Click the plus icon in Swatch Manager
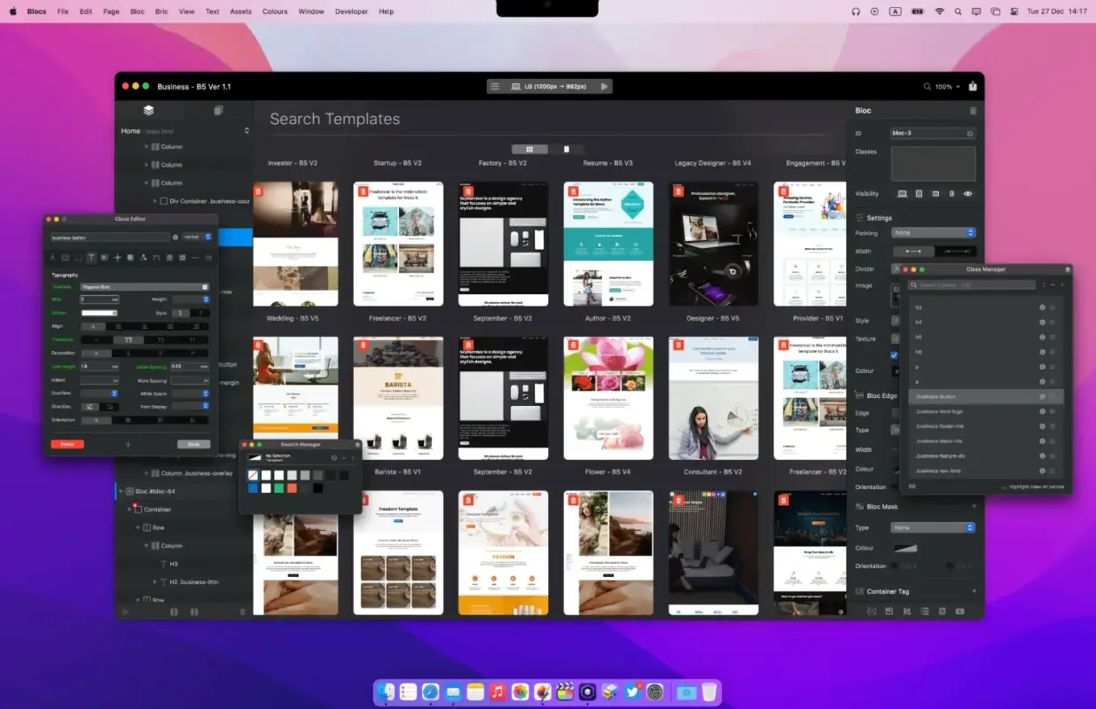The height and width of the screenshot is (709, 1096). pyautogui.click(x=353, y=458)
